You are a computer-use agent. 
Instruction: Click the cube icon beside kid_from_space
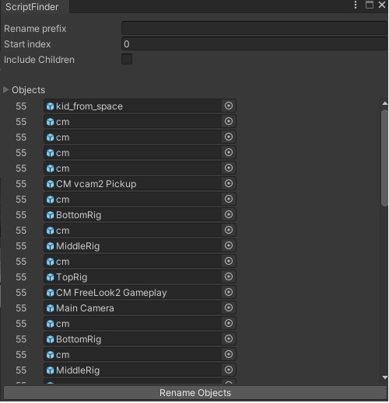[50, 106]
